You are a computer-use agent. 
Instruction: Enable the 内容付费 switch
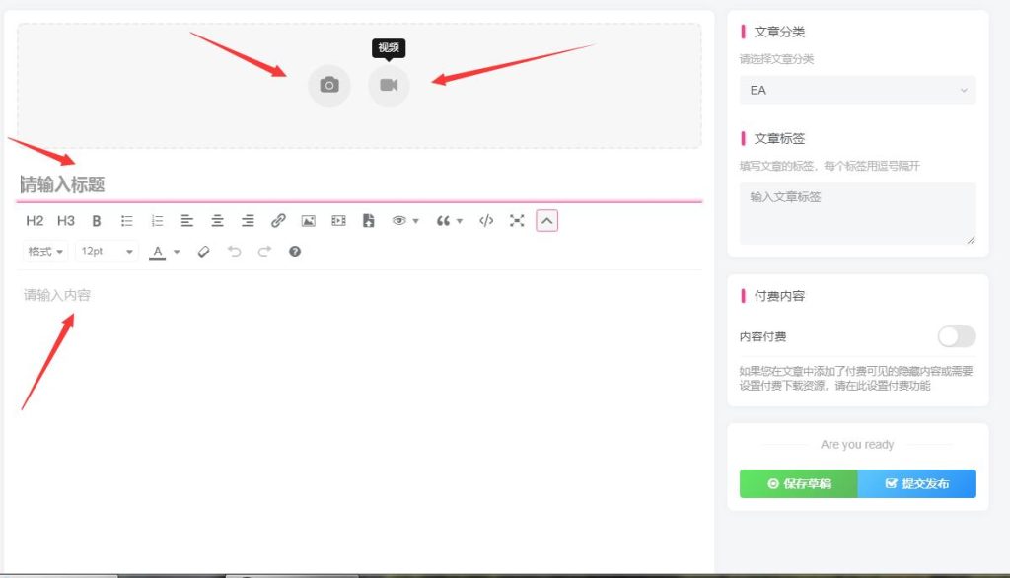click(x=956, y=336)
